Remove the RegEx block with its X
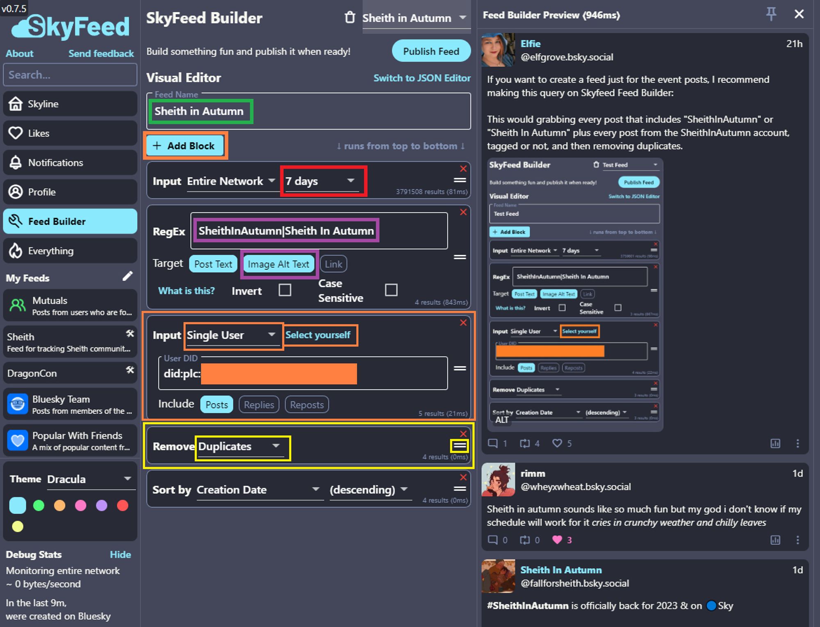 point(463,212)
